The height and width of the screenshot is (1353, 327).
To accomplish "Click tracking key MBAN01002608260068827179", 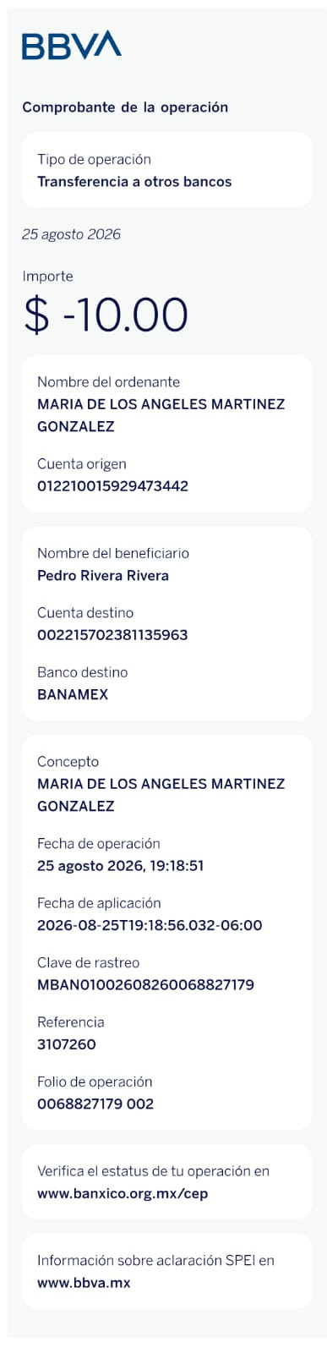I will [145, 985].
